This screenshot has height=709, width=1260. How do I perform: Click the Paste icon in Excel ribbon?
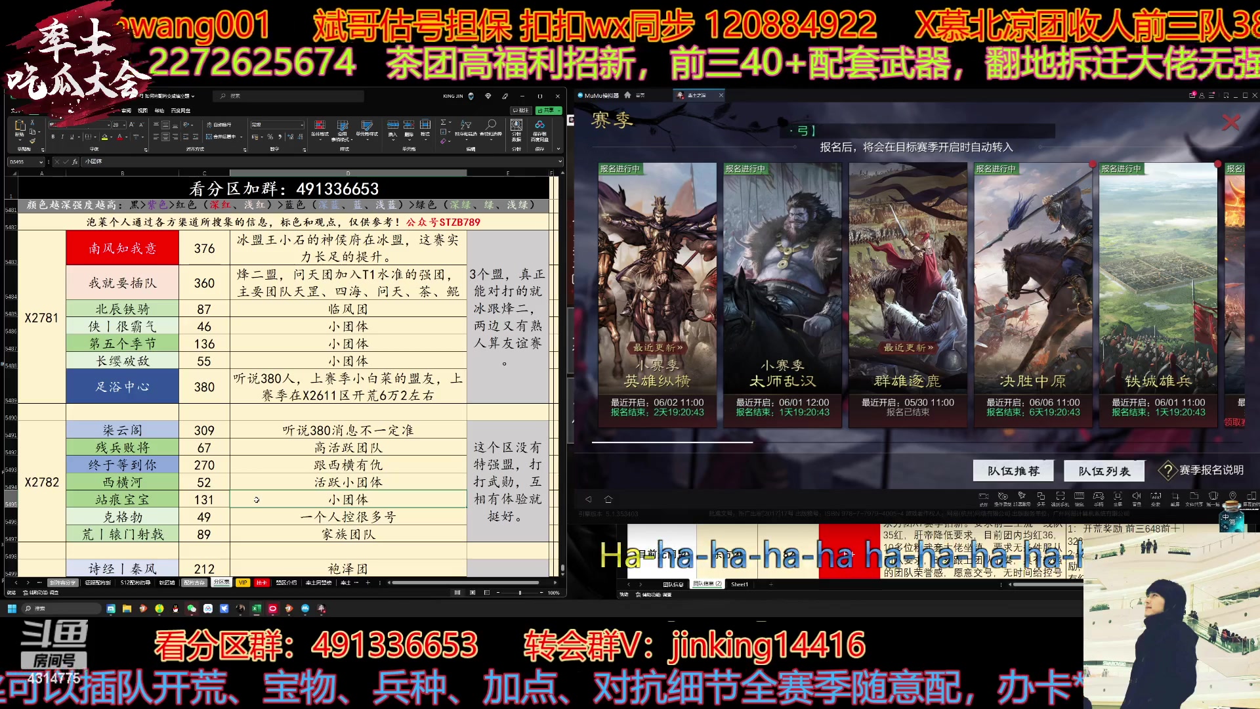pos(20,125)
